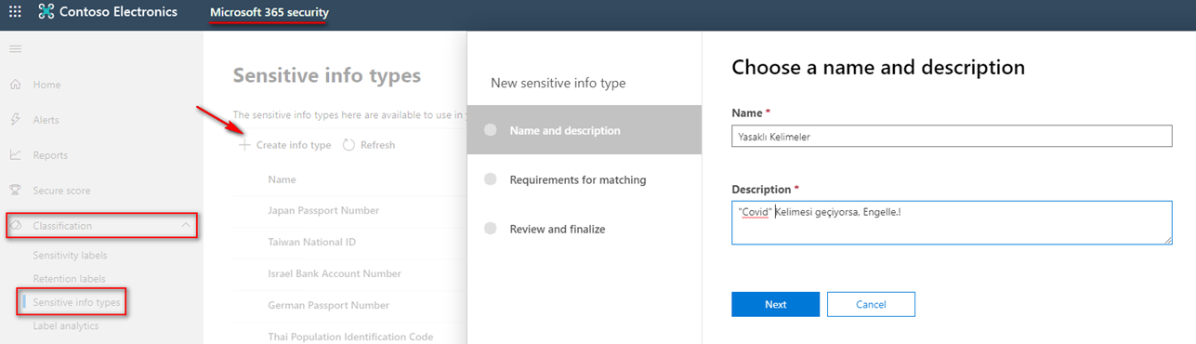Click the Contoso Electronics logo icon
The height and width of the screenshot is (344, 1196).
[x=46, y=13]
